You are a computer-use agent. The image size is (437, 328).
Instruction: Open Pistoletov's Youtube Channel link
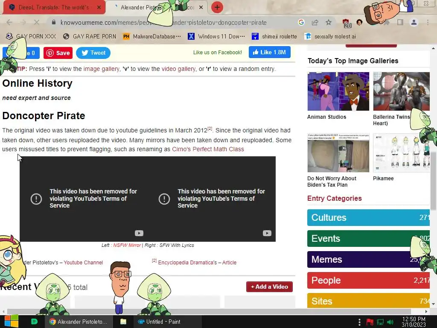83,263
